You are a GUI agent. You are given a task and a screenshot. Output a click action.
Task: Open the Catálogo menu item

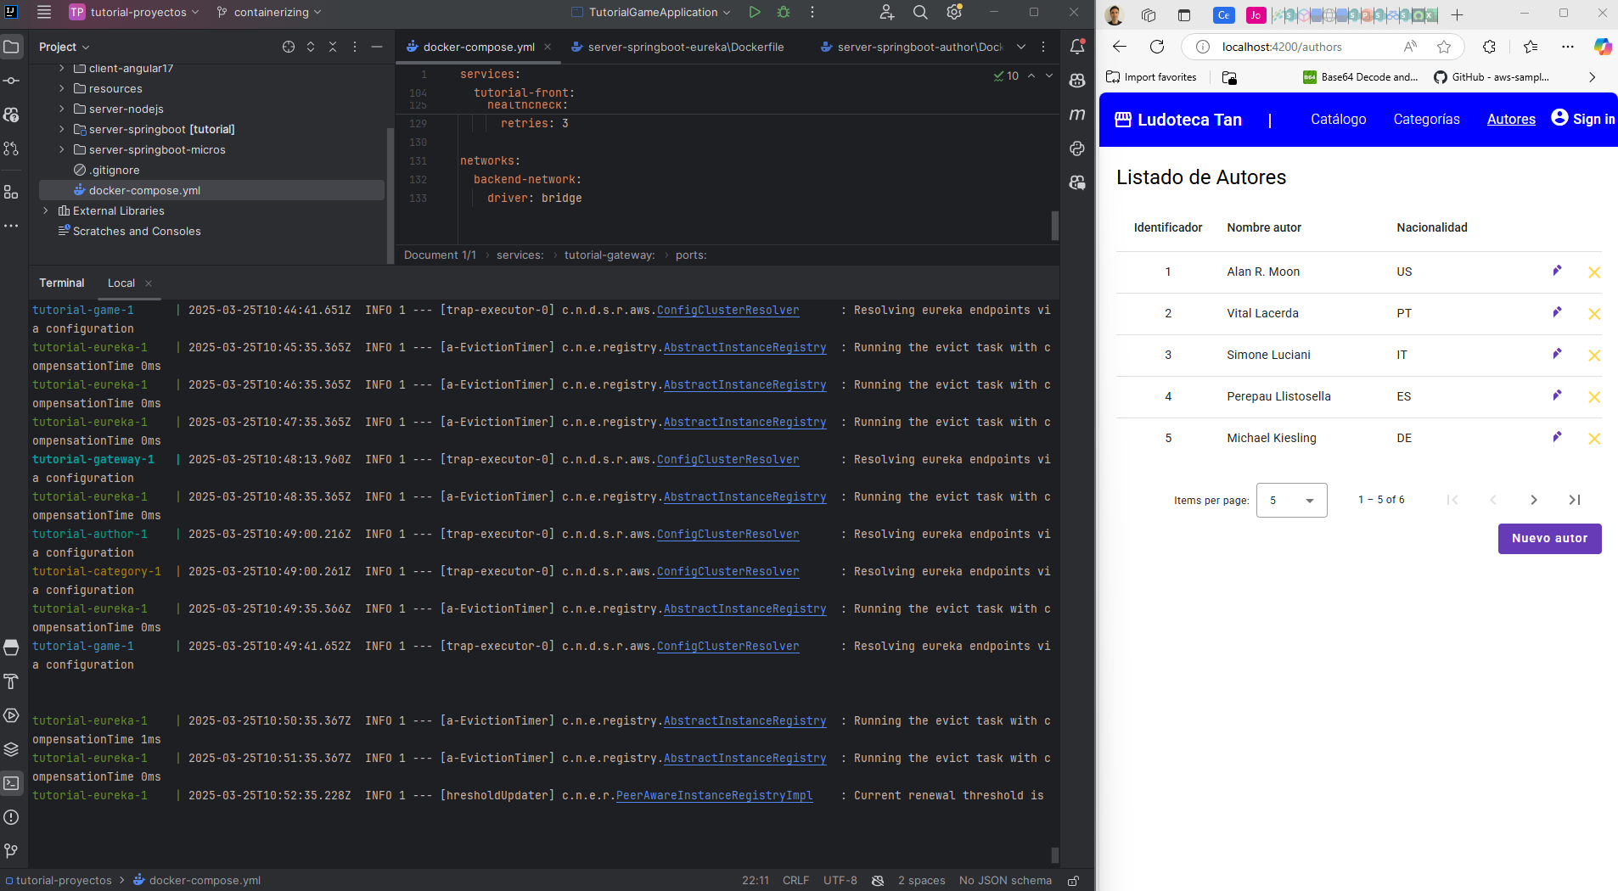click(x=1337, y=120)
